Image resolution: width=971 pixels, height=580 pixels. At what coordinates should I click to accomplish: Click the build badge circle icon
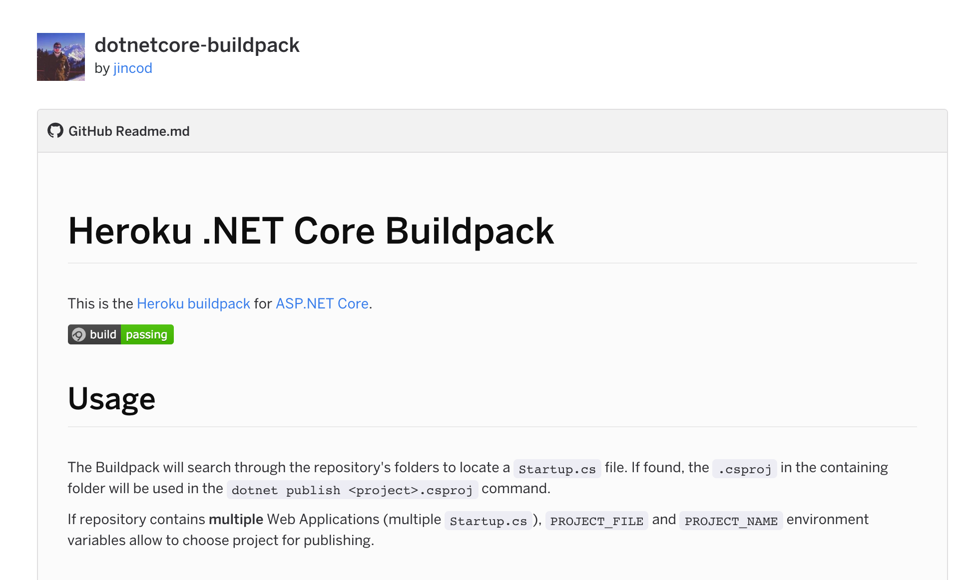[x=78, y=334]
